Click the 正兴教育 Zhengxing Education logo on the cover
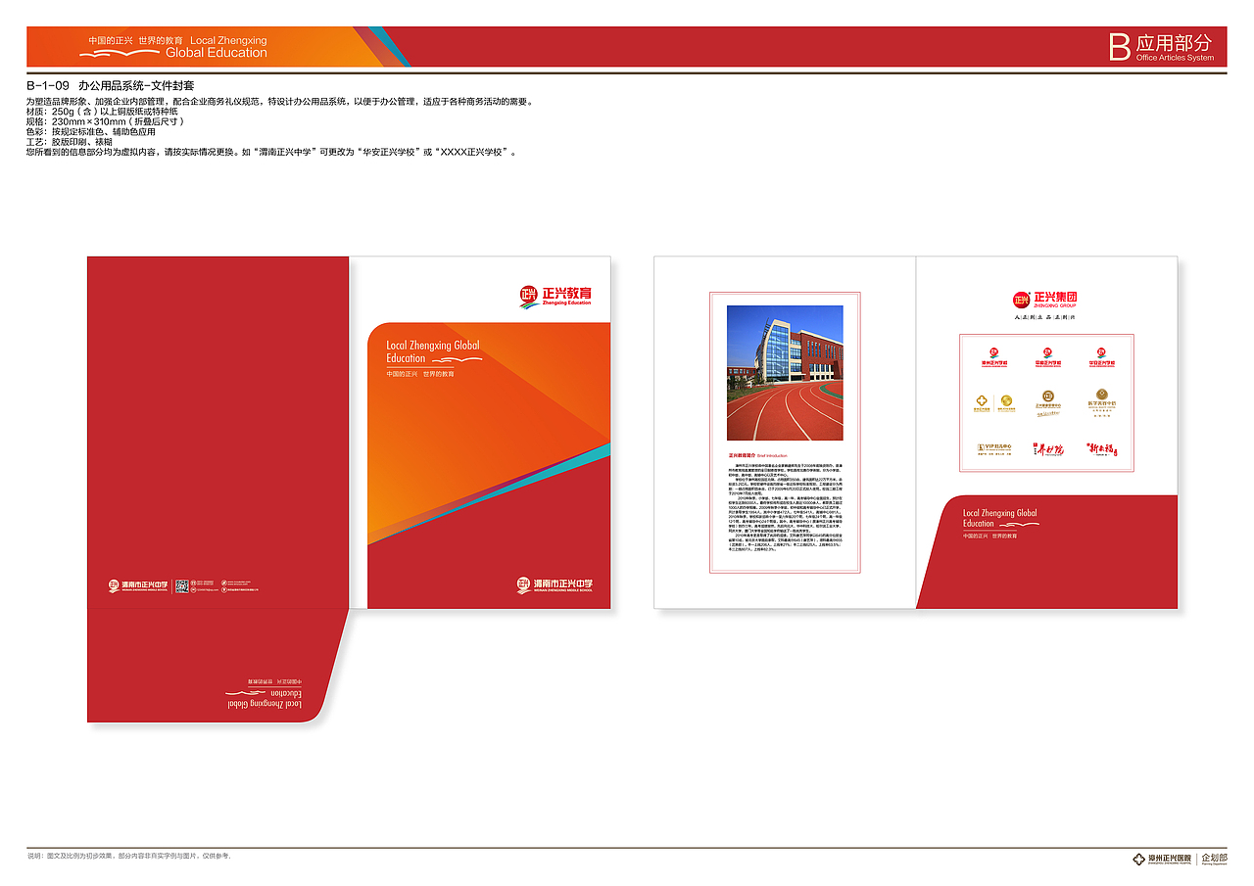This screenshot has width=1254, height=886. coord(555,296)
